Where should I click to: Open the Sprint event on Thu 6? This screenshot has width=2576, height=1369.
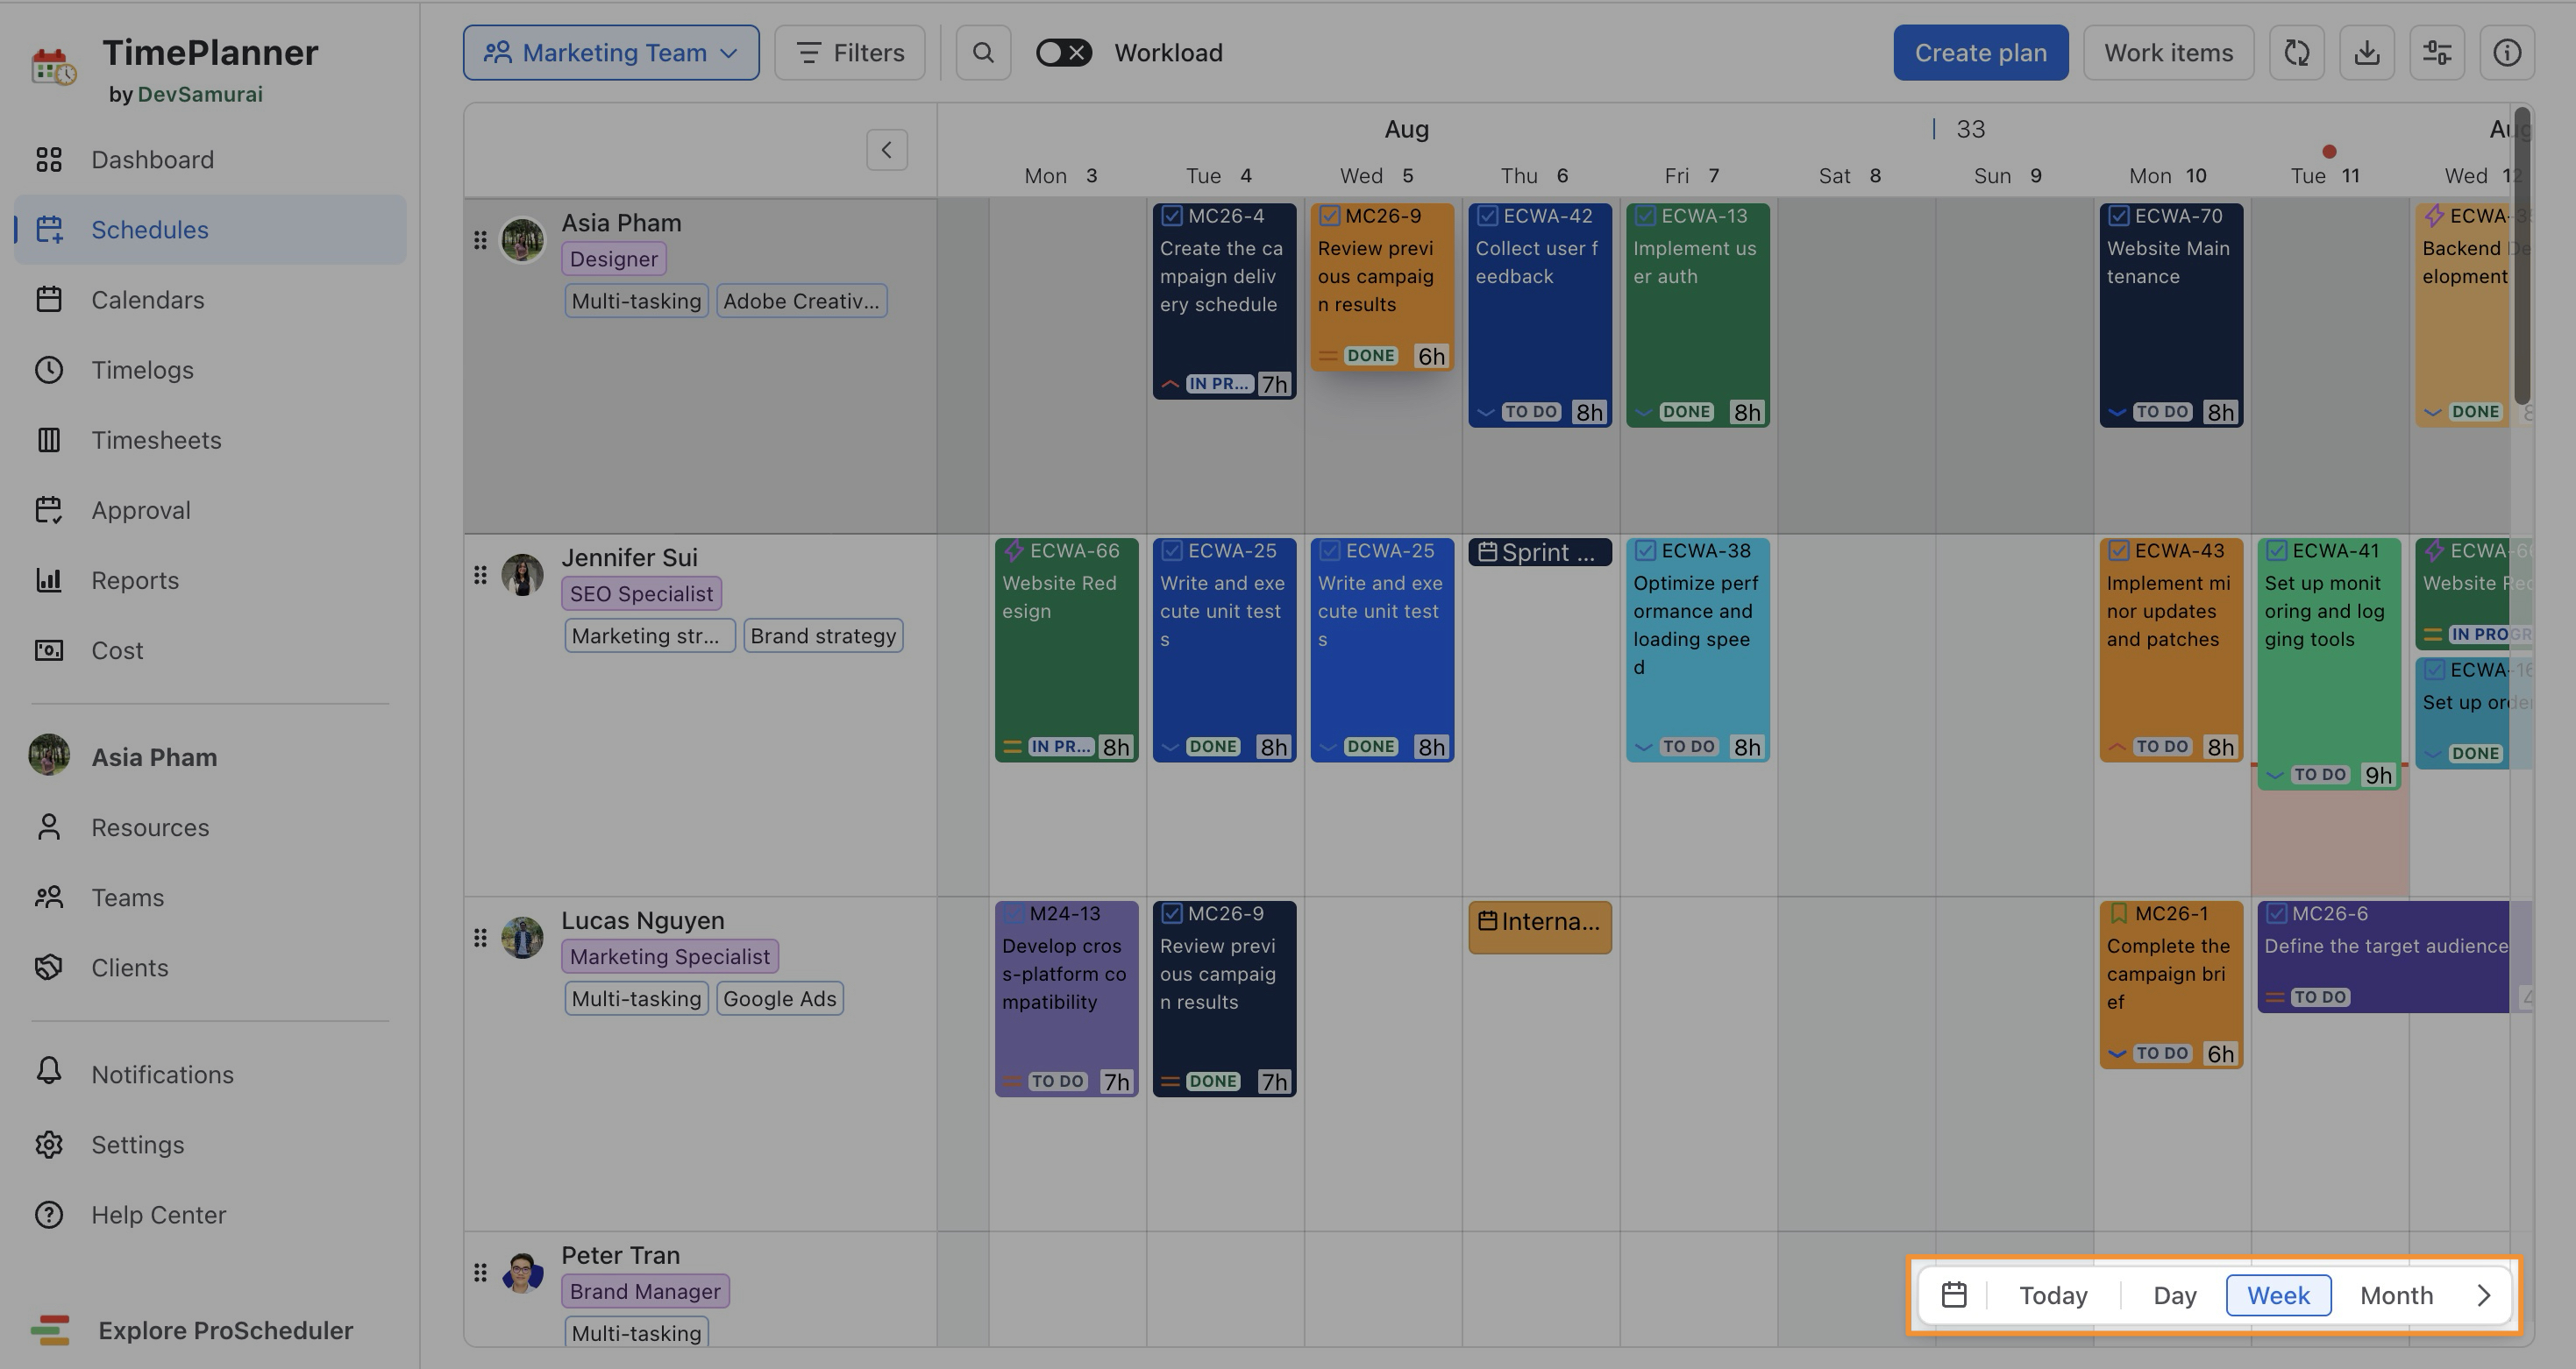(x=1540, y=553)
